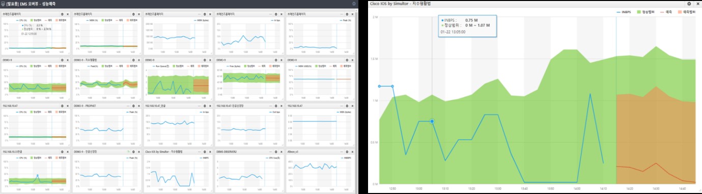
Task: Open settings gear of DEMO-9 - PROPHET widget
Action: point(133,106)
